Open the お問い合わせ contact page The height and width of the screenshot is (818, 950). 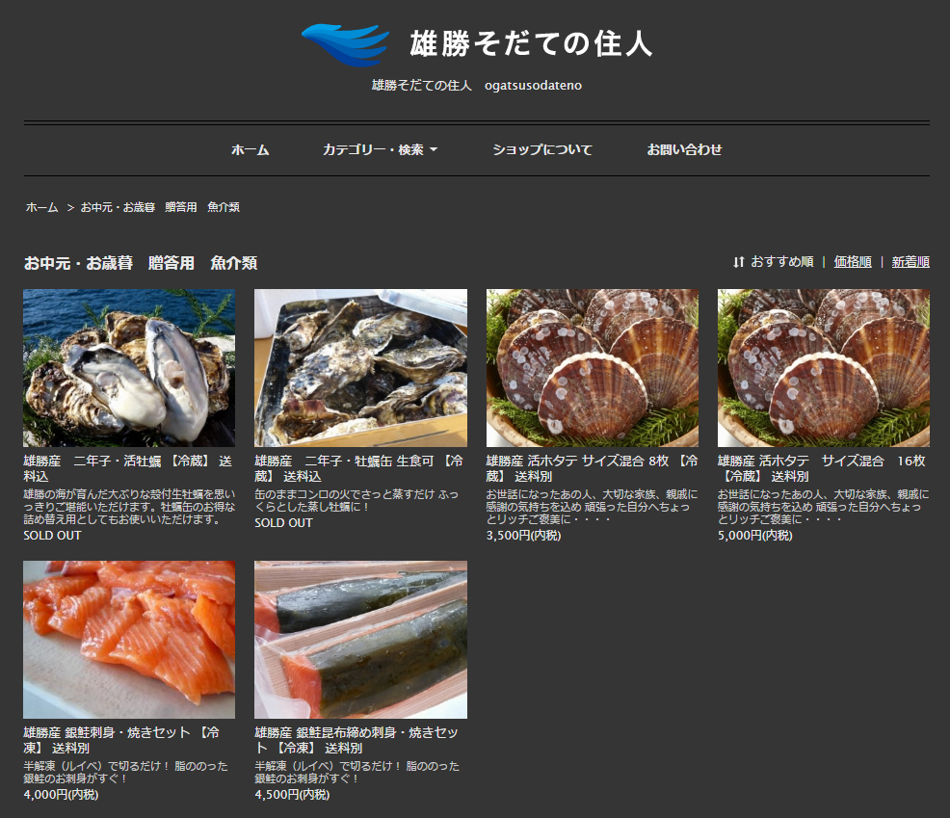click(x=684, y=150)
